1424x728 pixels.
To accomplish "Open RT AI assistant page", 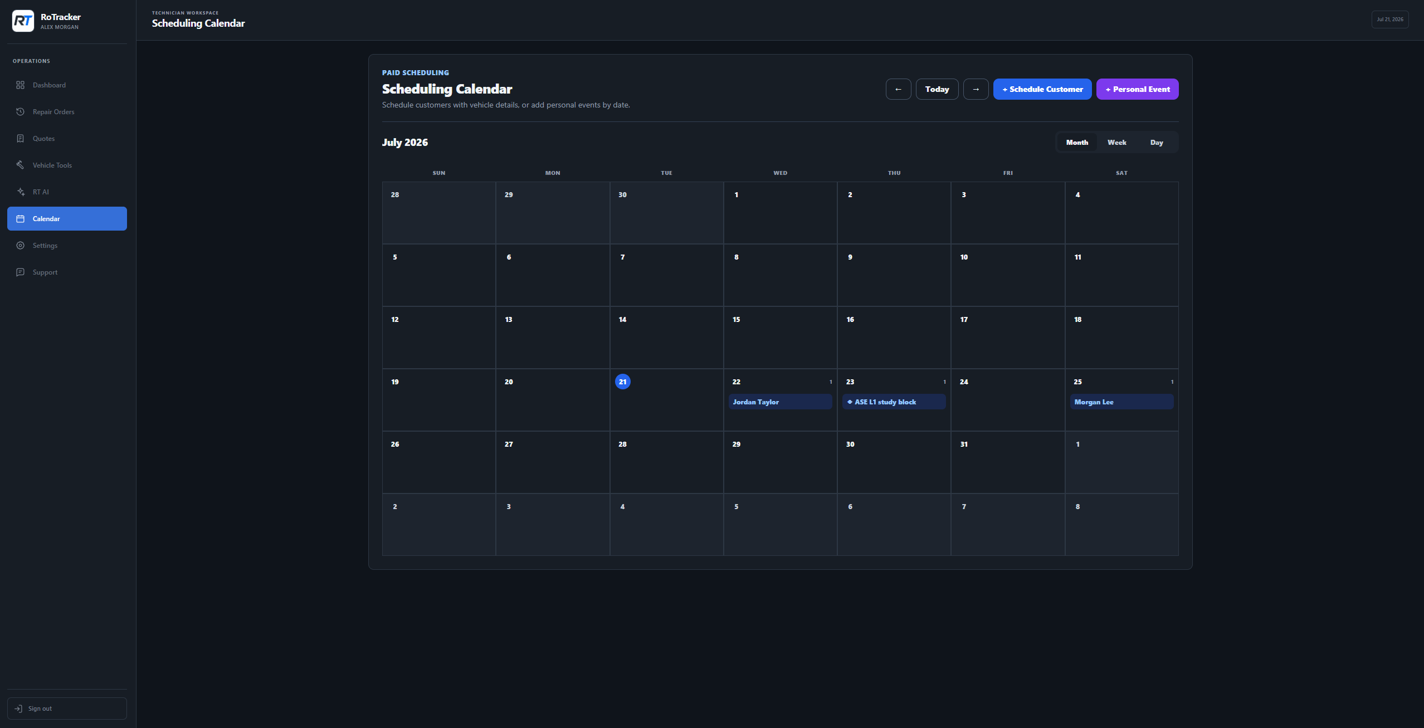I will click(x=67, y=192).
